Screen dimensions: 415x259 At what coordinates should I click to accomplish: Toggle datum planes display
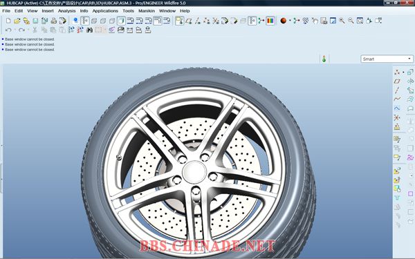189,21
